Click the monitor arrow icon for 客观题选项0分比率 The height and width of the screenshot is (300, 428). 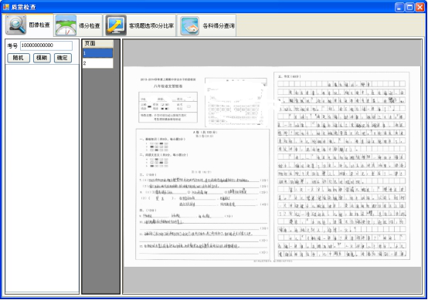[x=116, y=25]
